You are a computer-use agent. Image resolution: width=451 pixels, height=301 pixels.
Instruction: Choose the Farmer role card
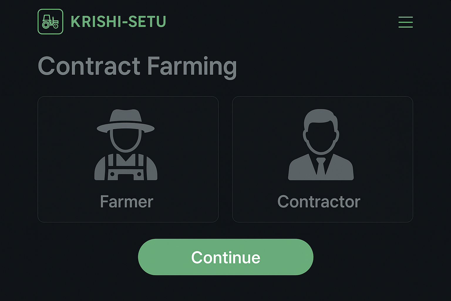tap(128, 159)
